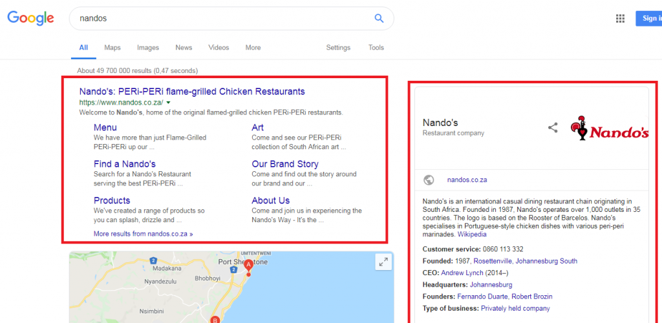Open the Products sitelink
Image resolution: width=662 pixels, height=323 pixels.
[x=112, y=200]
